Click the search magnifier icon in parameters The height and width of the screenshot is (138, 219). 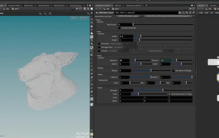pos(187,12)
